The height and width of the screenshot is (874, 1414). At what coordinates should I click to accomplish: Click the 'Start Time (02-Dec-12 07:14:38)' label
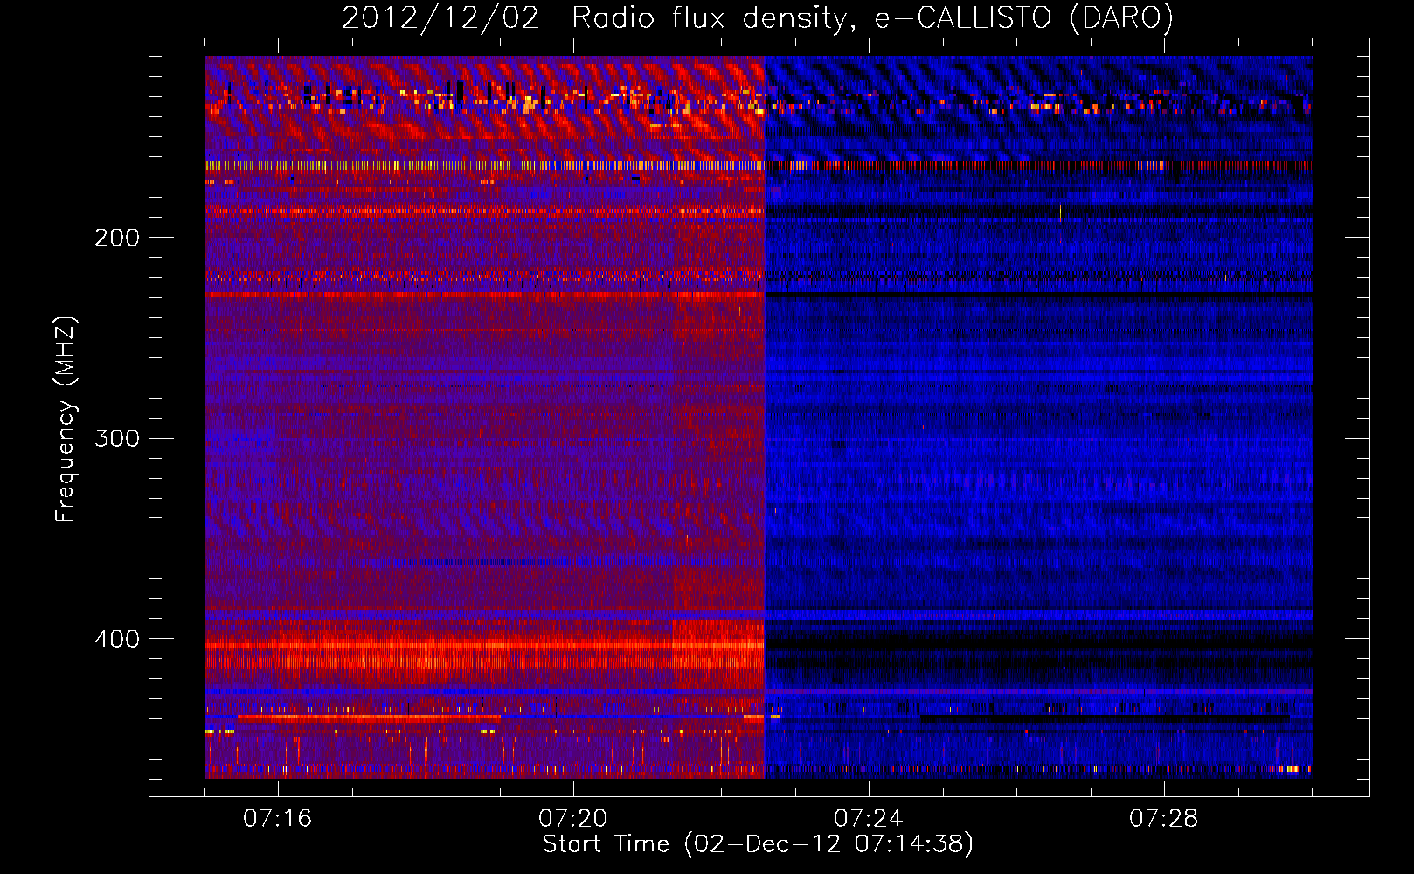click(x=759, y=844)
